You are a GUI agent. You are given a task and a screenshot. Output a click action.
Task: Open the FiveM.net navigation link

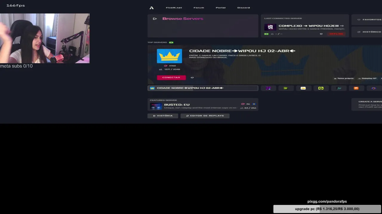tap(174, 8)
